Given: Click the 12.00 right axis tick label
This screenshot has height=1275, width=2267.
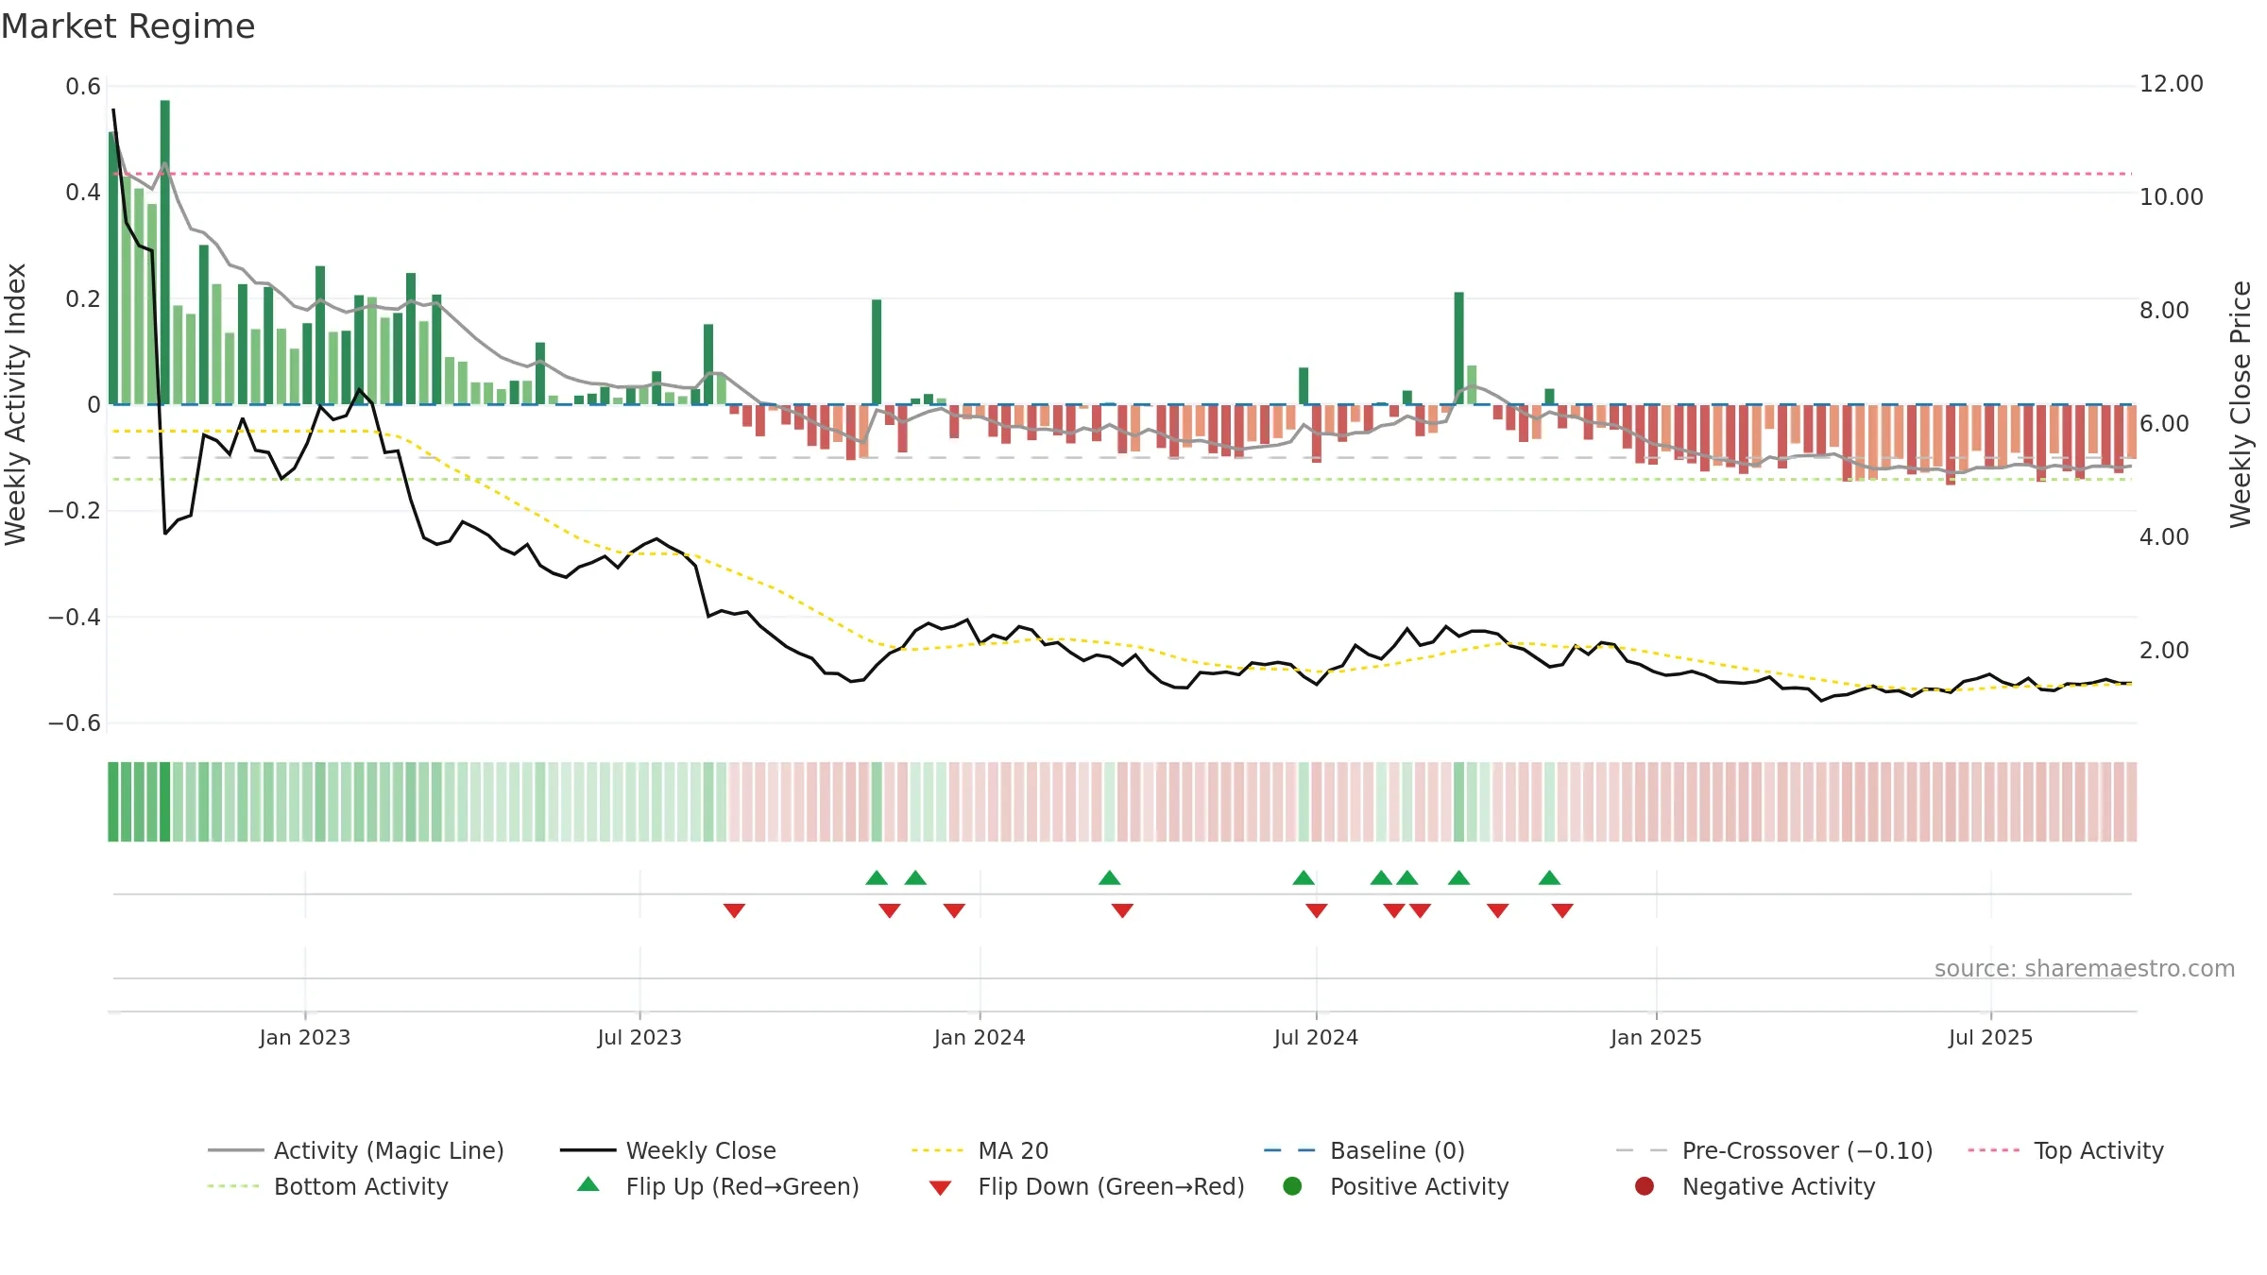Looking at the screenshot, I should click(2171, 84).
